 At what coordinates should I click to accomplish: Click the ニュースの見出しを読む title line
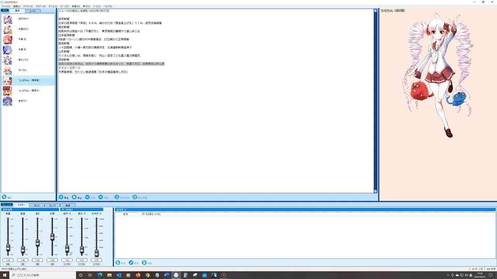pyautogui.click(x=84, y=11)
